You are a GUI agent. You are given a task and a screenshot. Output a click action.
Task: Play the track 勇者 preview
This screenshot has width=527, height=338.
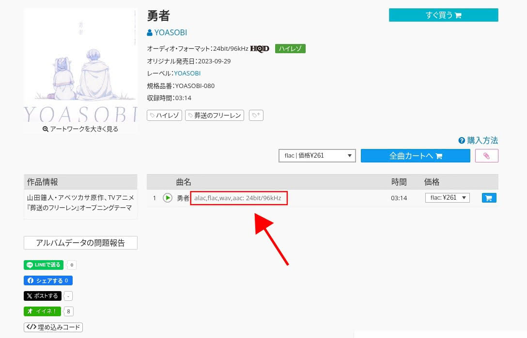[168, 198]
